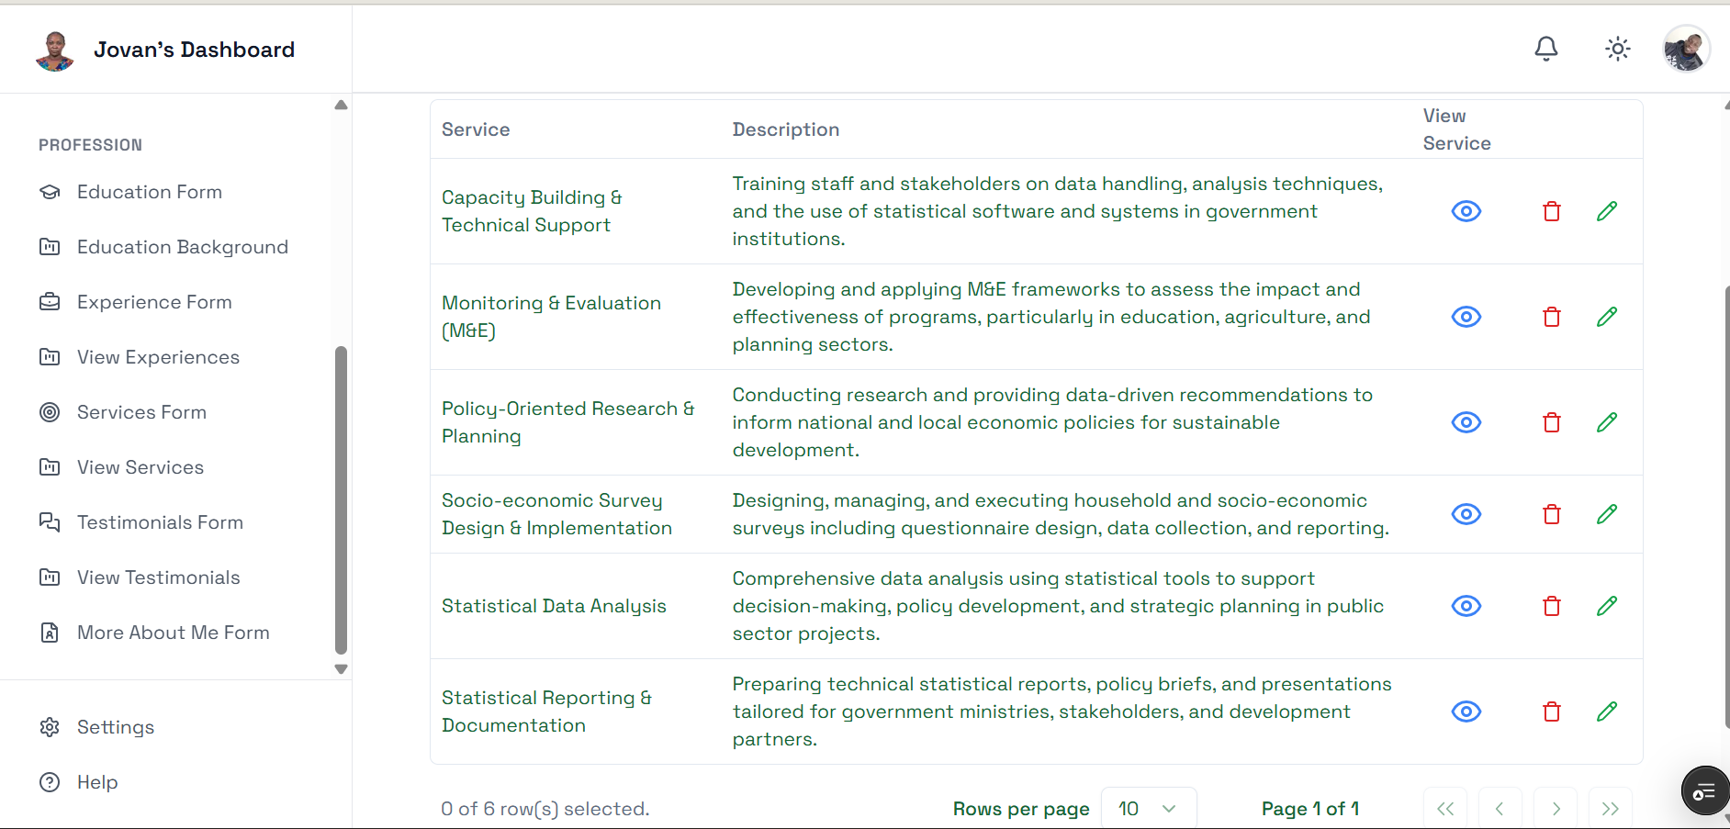Edit the Statistical Reporting & Documentation service
The image size is (1730, 829).
[1607, 711]
